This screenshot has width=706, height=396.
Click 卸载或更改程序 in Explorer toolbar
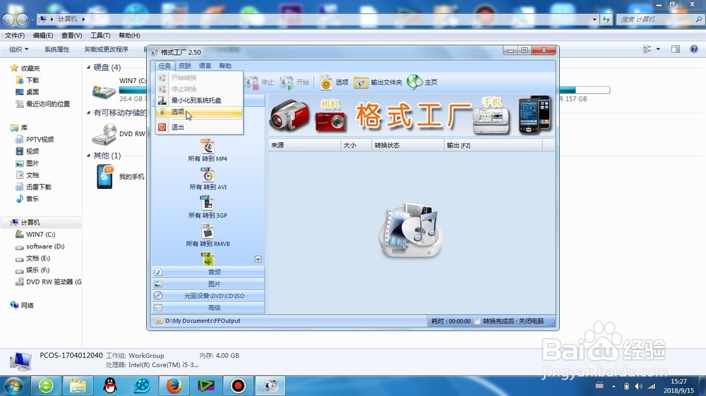coord(107,49)
